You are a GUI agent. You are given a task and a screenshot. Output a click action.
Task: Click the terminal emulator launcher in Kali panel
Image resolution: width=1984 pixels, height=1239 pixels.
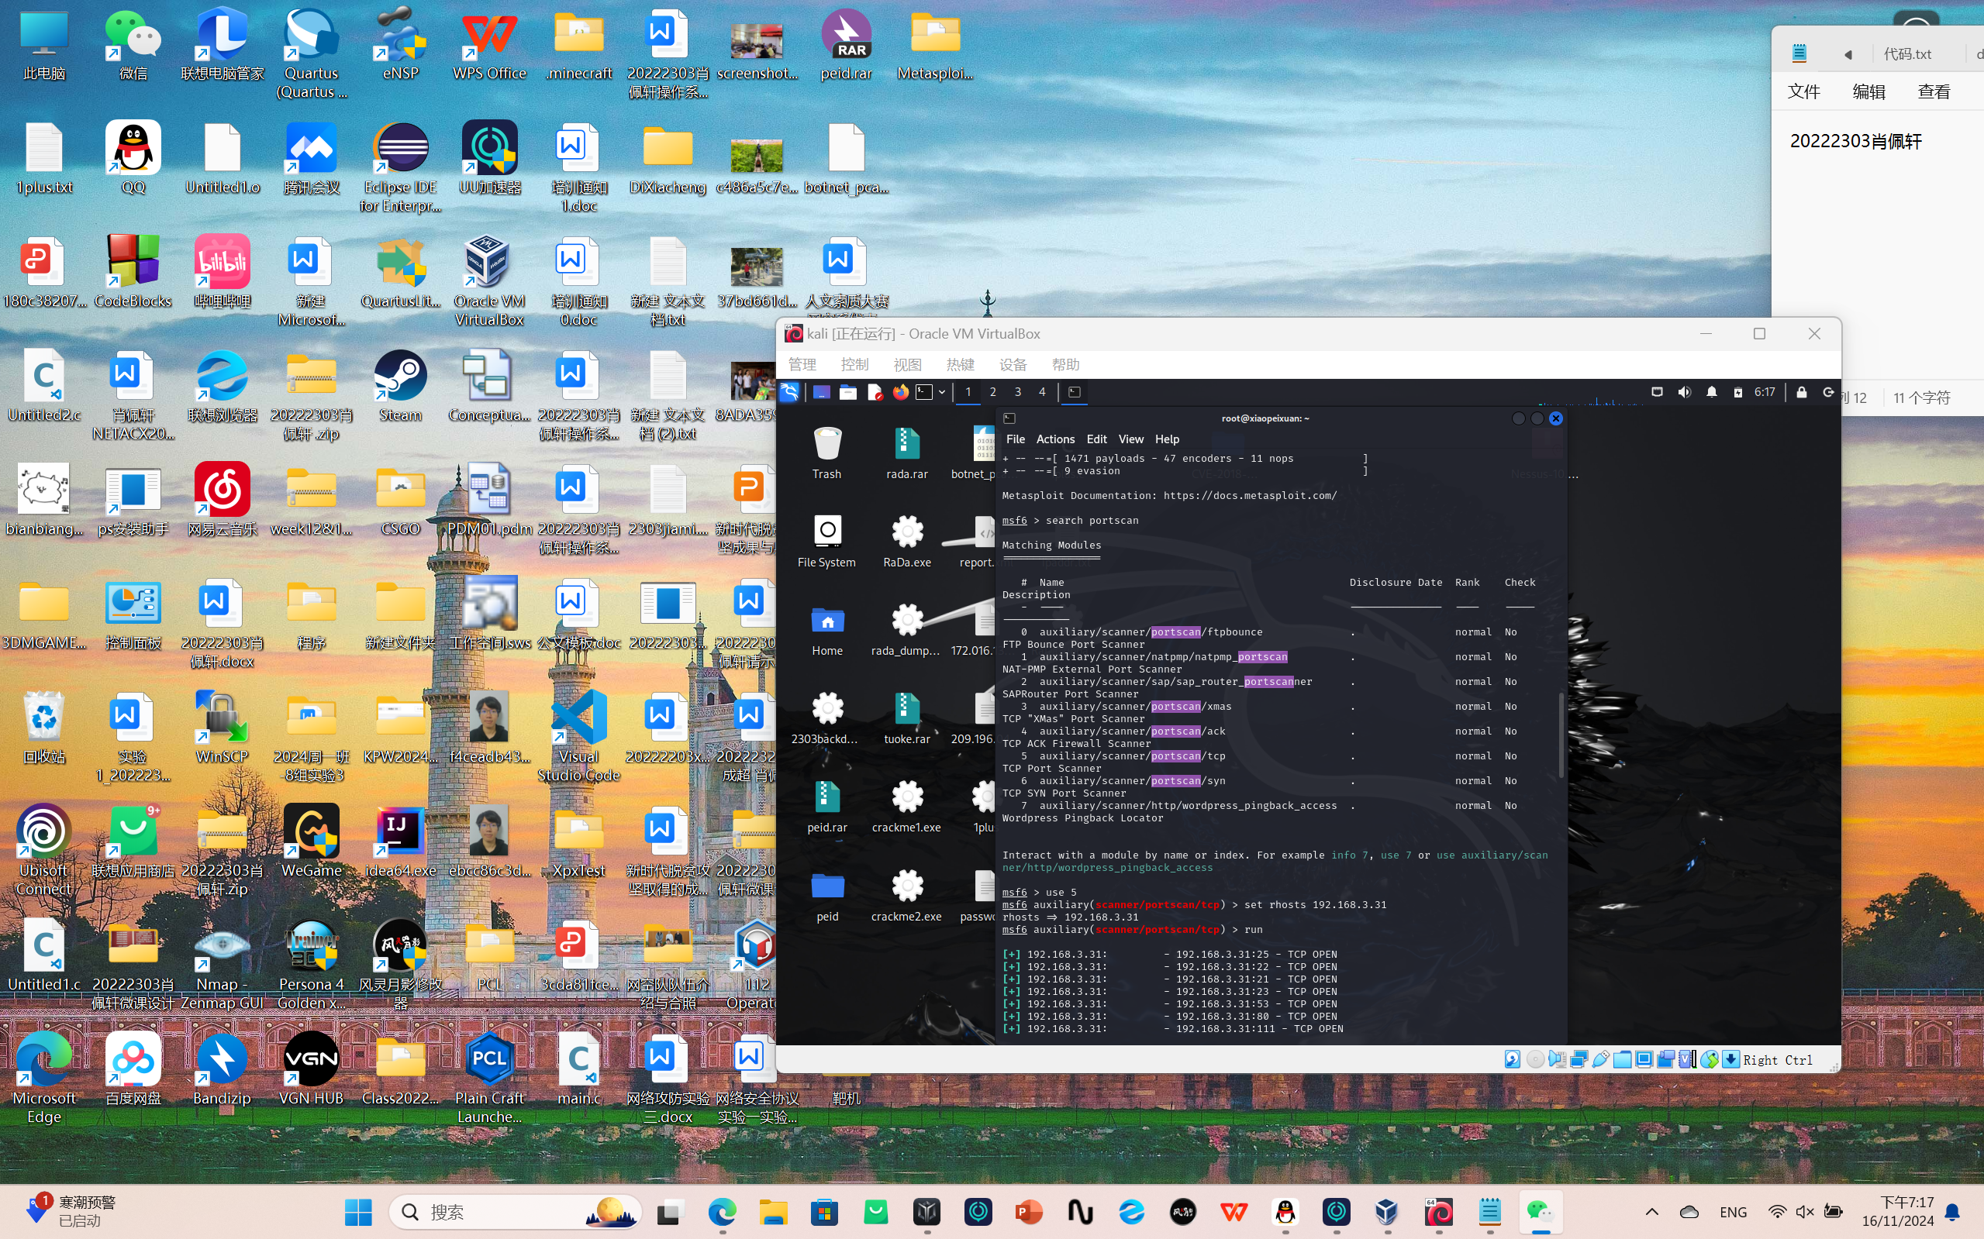(x=924, y=392)
